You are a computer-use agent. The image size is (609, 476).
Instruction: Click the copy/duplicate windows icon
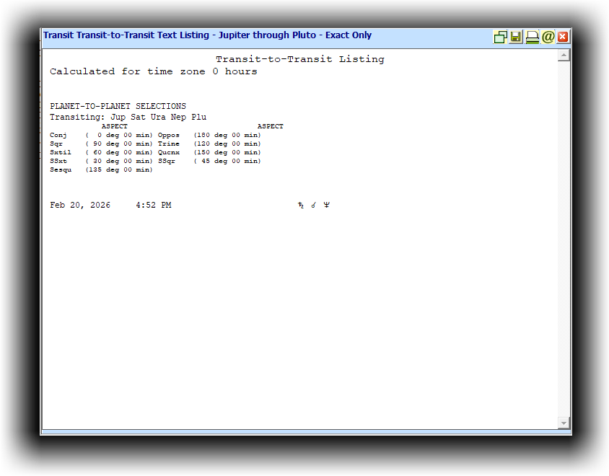[500, 37]
